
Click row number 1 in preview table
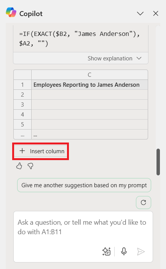pos(22,85)
